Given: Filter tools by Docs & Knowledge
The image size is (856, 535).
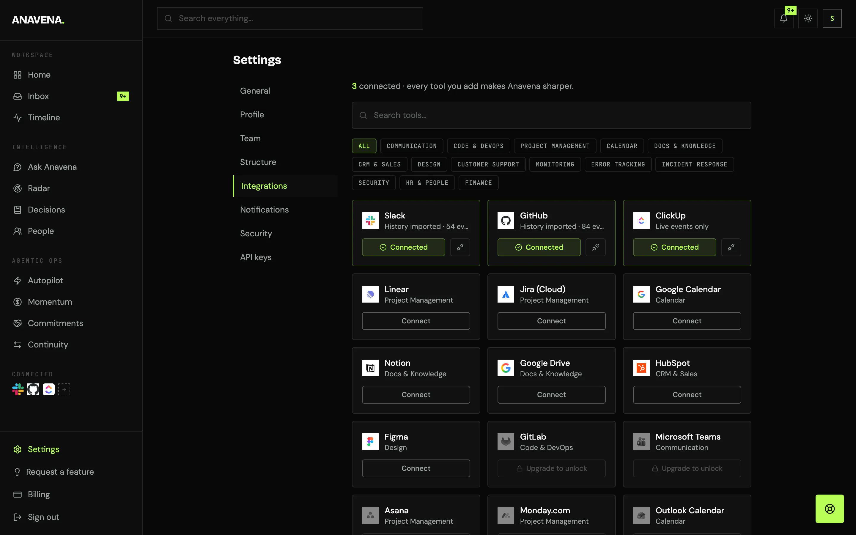Looking at the screenshot, I should point(685,146).
